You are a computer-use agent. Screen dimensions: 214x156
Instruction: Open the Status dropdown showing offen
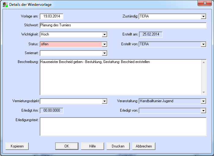tap(104, 44)
